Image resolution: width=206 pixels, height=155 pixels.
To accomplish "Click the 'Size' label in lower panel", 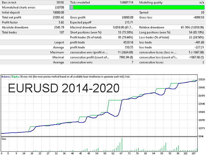I will [4, 139].
